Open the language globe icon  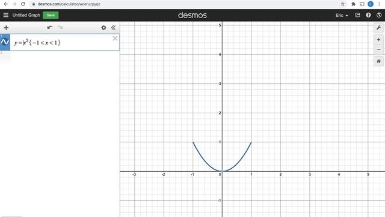[x=379, y=15]
